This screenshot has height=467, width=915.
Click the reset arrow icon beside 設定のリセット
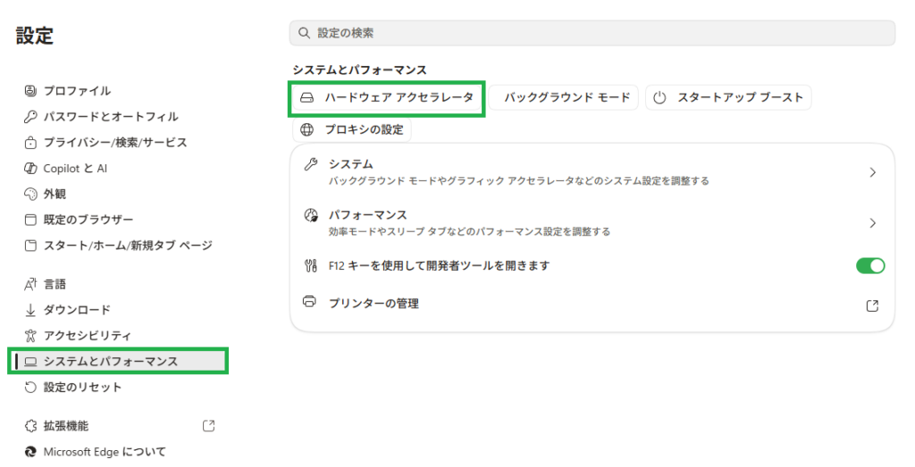click(30, 388)
